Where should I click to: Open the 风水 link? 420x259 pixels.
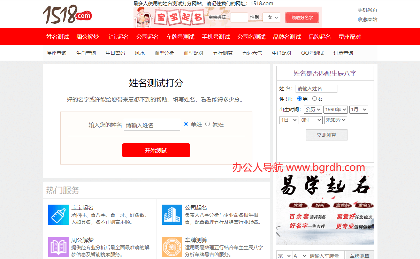coord(140,53)
